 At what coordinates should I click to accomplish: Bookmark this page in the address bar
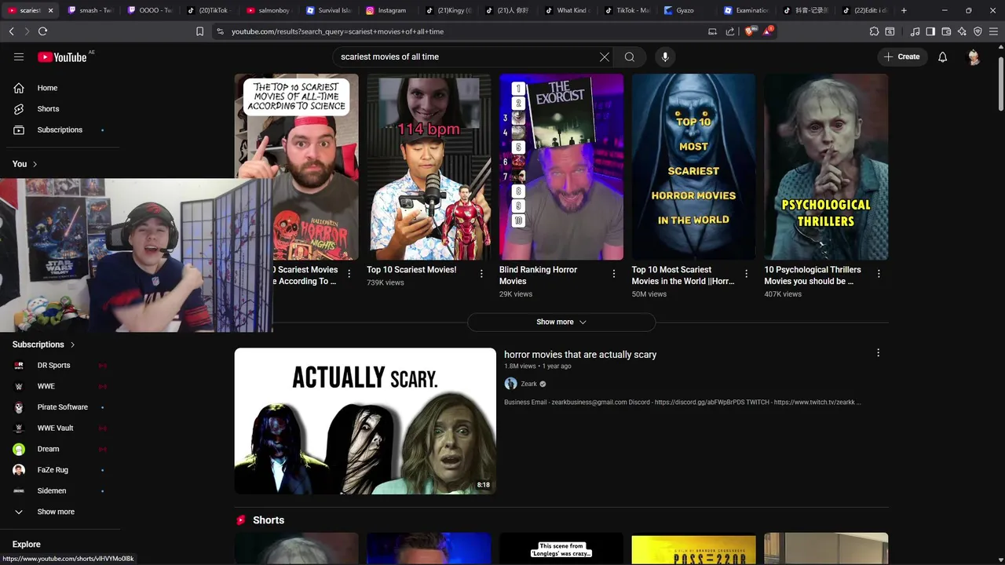[x=199, y=31]
